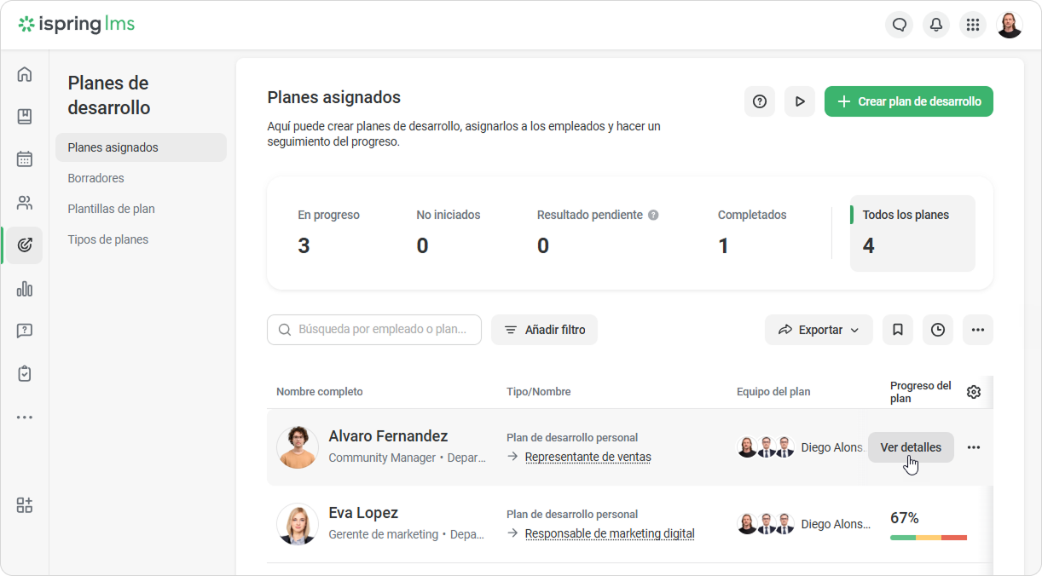1042x576 pixels.
Task: Open Representante de ventas plan link
Action: 588,457
